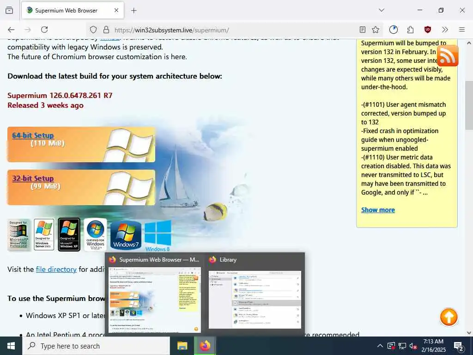Open muted volume tray icon

click(413, 346)
